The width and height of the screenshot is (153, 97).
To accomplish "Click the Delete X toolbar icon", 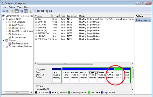I will tap(34, 11).
